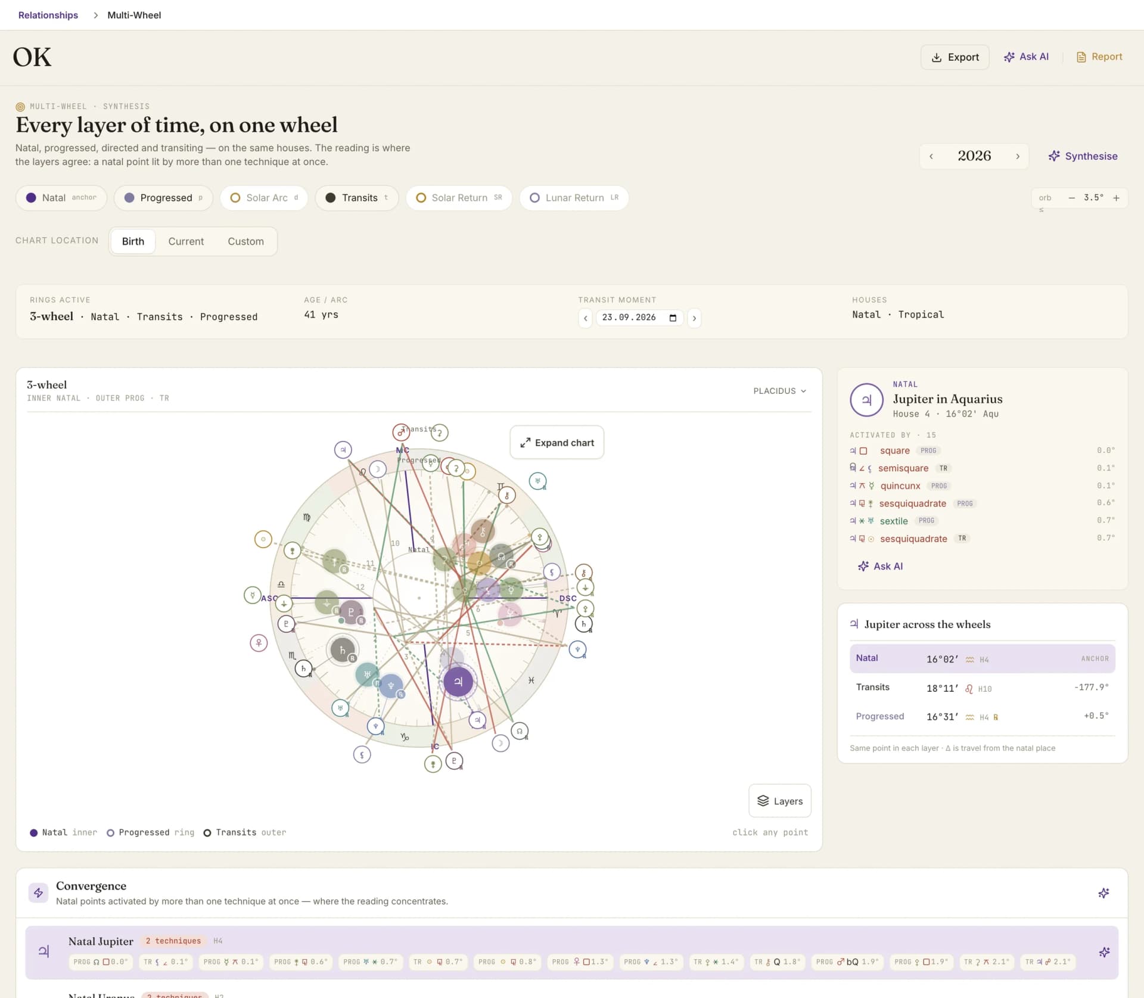Screen dimensions: 1144x998
Task: Select natal Jupiter glyph on the wheel
Action: tap(458, 681)
